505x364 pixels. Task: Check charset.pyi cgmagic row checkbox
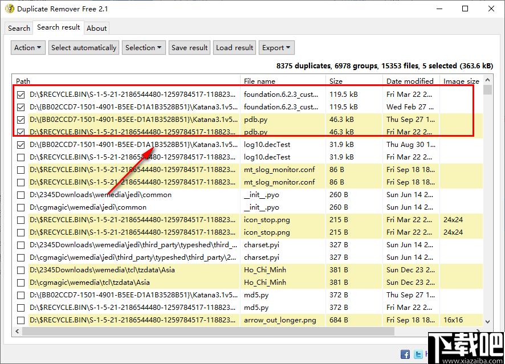click(21, 258)
